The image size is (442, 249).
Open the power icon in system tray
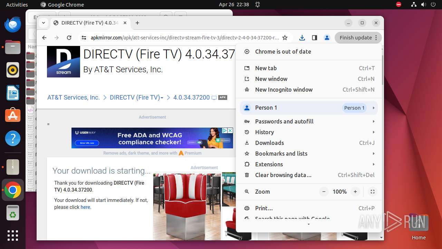coord(433,4)
